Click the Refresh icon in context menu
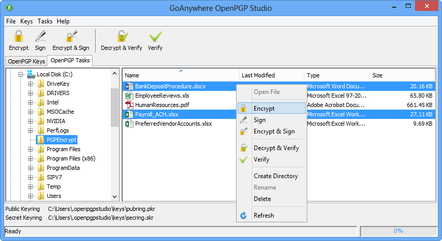The height and width of the screenshot is (241, 442). [x=243, y=216]
